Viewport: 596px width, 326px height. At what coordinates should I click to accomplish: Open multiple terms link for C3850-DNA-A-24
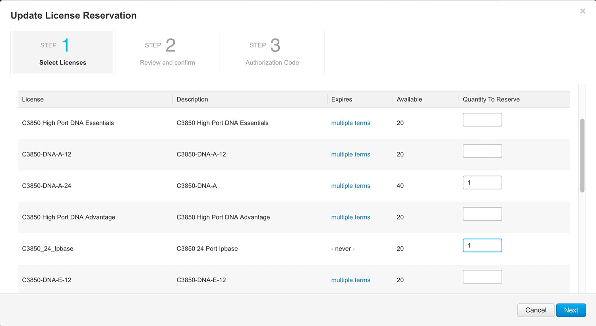tap(350, 186)
